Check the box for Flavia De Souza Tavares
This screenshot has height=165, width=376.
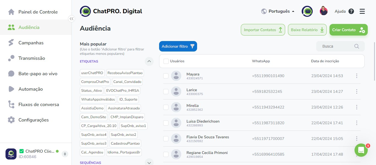click(x=166, y=139)
